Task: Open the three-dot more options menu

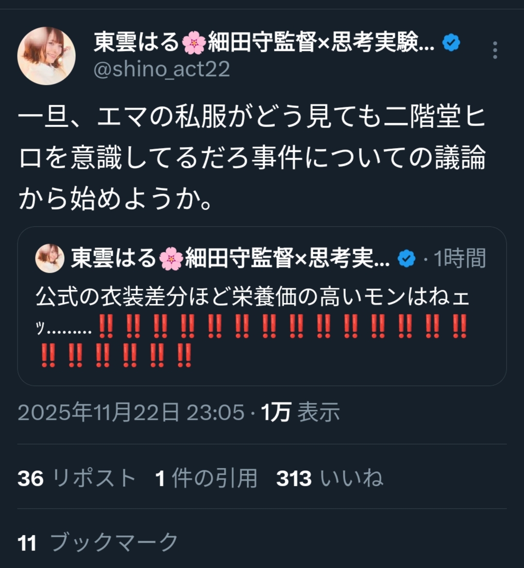Action: tap(495, 50)
